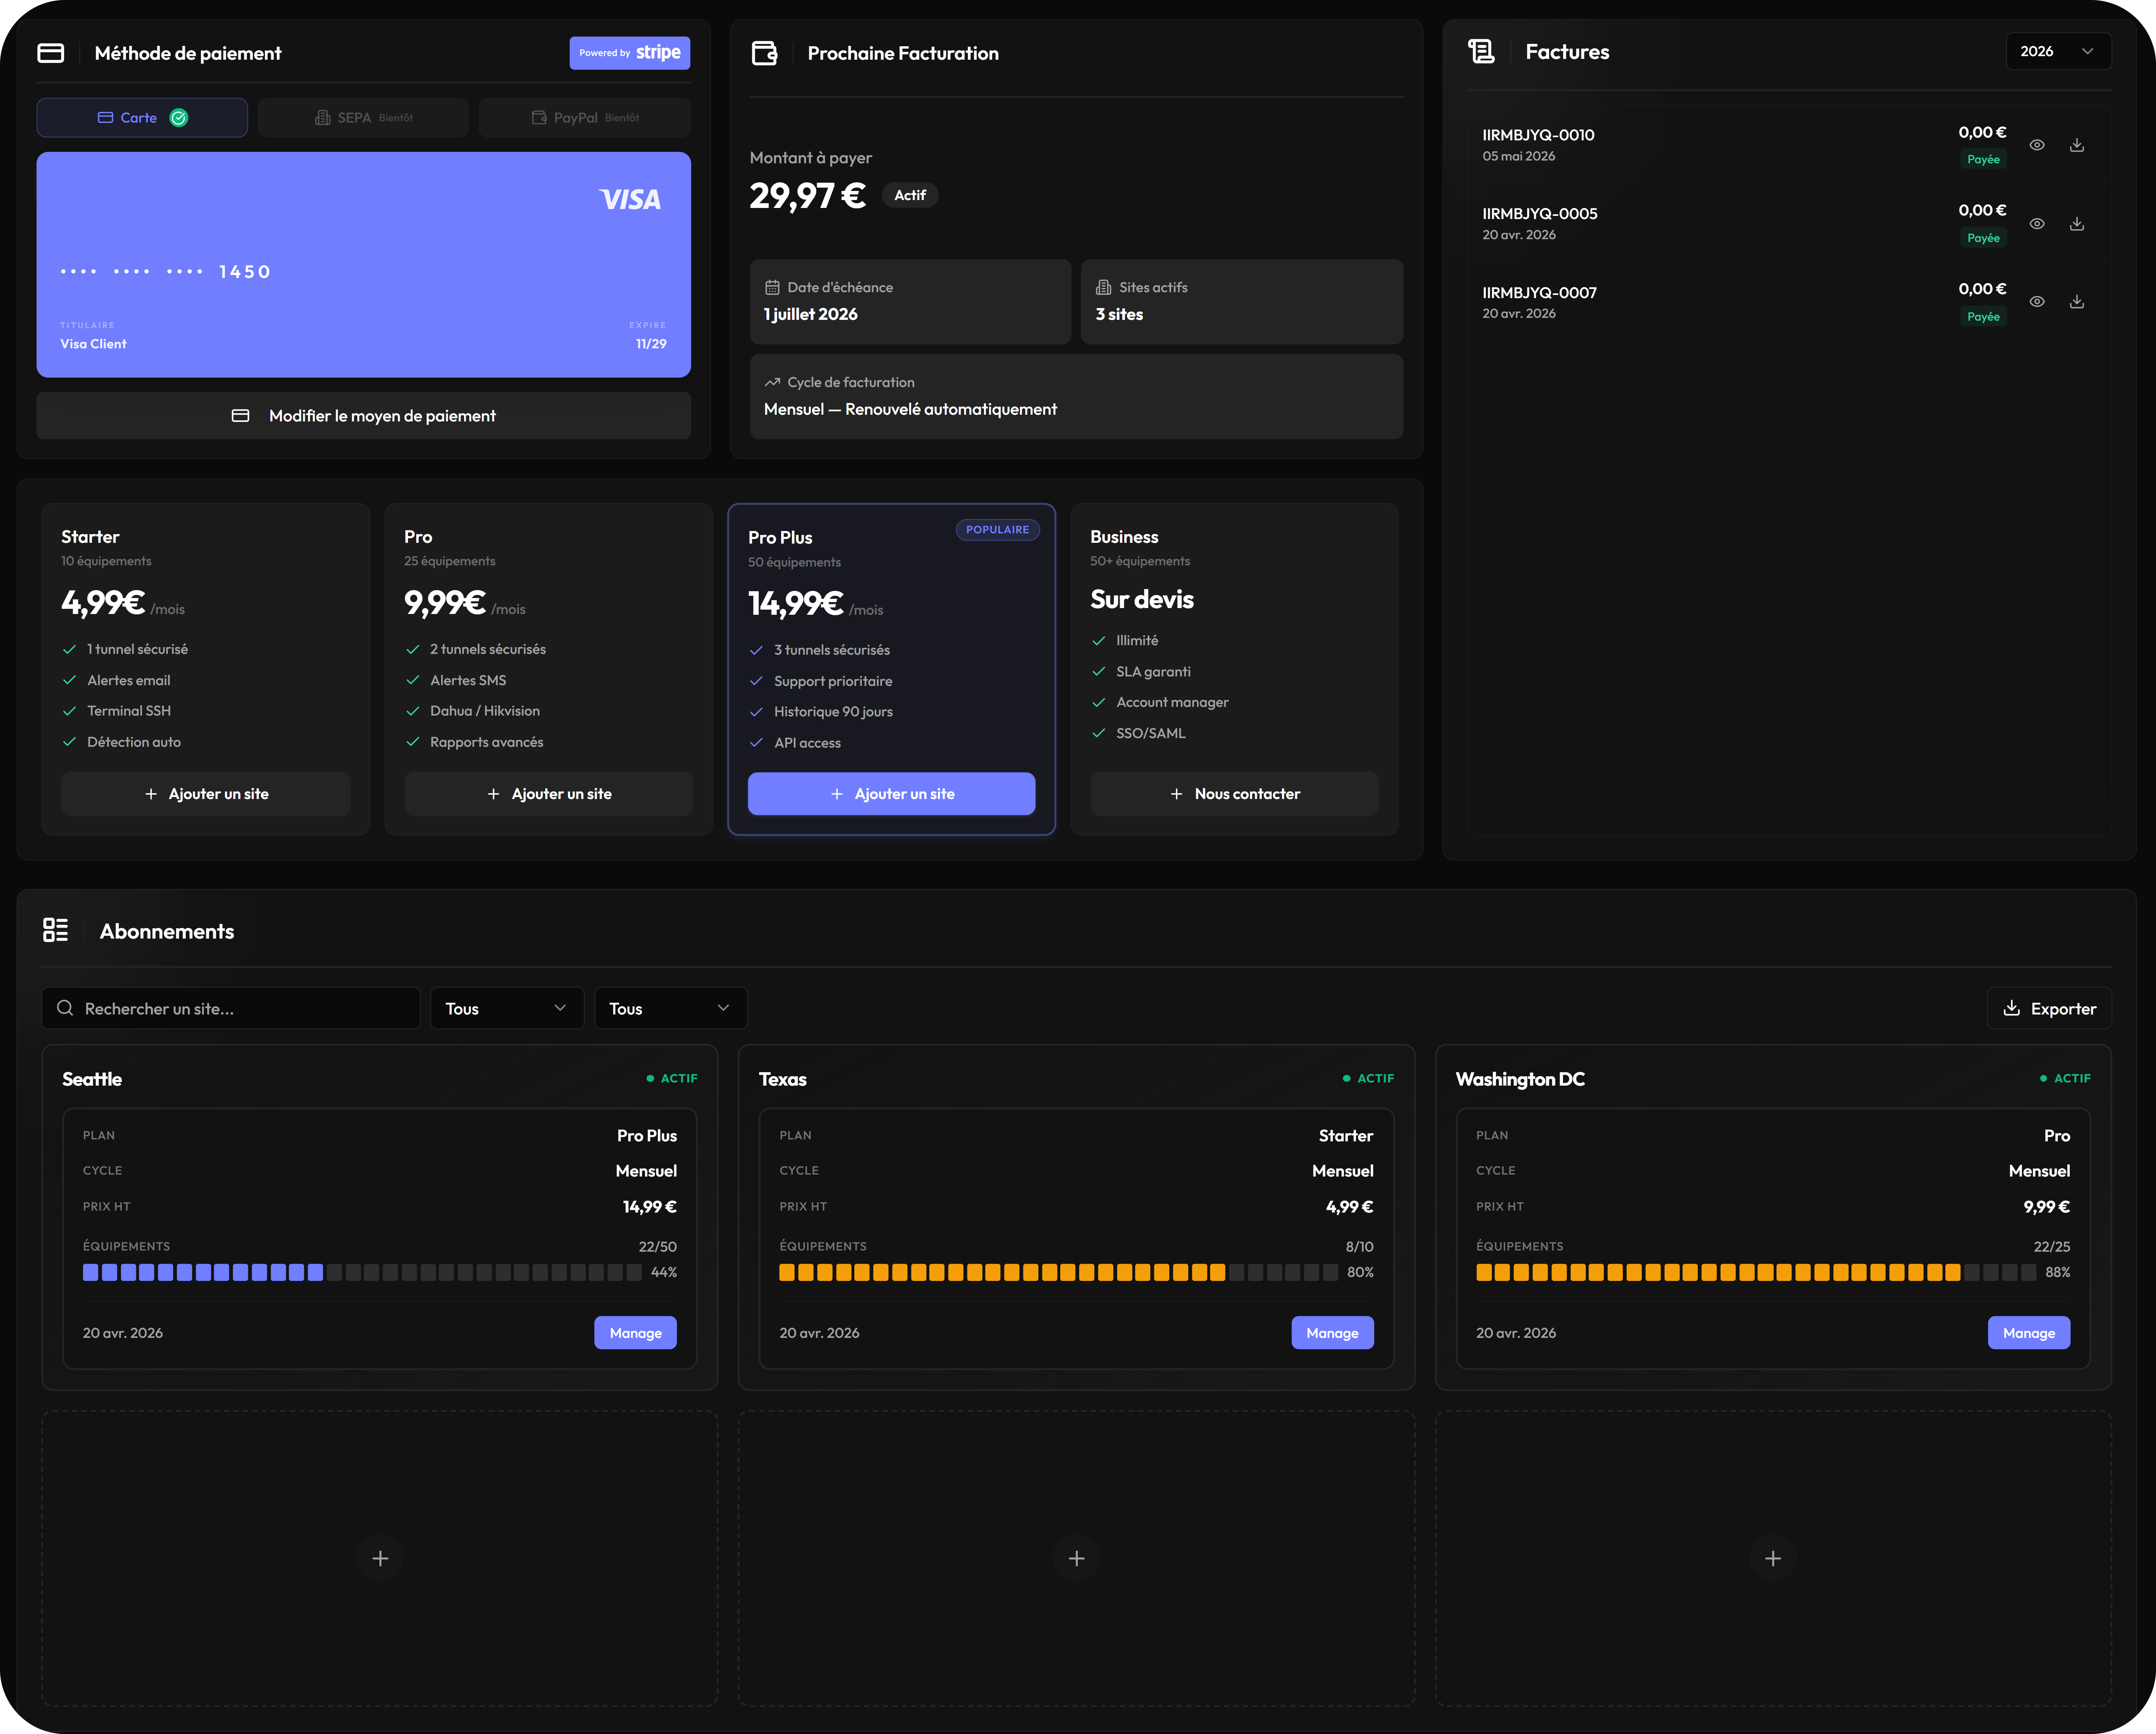2156x1734 pixels.
Task: Select the PayPal payment tab
Action: [x=585, y=118]
